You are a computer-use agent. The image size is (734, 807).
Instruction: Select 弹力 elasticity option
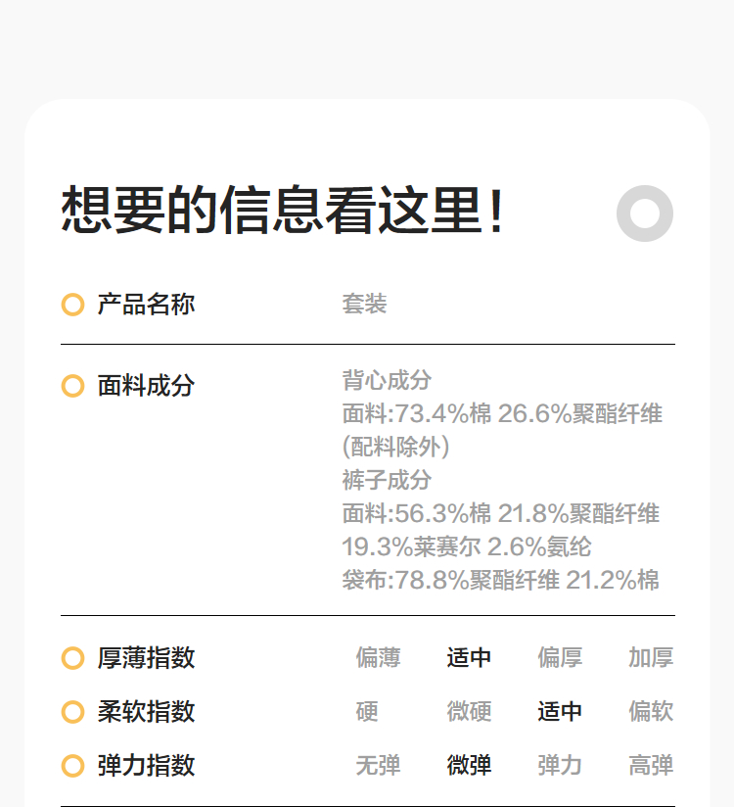click(560, 766)
